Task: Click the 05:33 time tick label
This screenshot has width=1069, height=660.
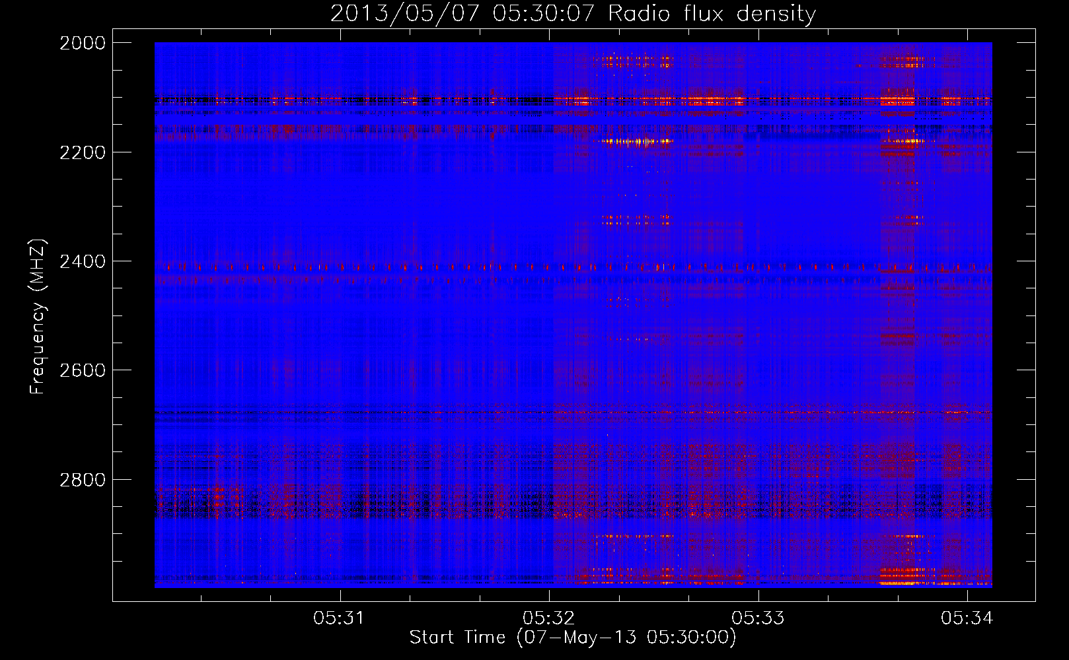Action: pyautogui.click(x=758, y=618)
